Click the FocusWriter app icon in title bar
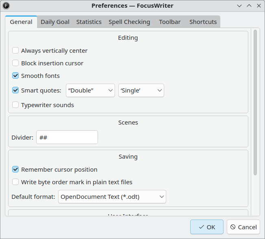This screenshot has width=265, height=239. pos(6,6)
